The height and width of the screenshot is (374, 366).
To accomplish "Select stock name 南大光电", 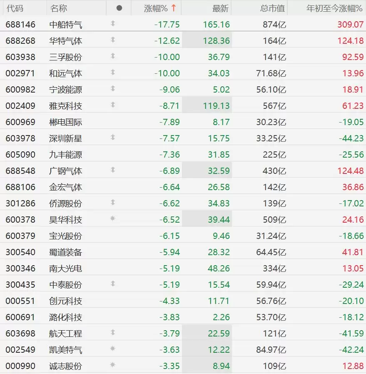I will click(66, 269).
